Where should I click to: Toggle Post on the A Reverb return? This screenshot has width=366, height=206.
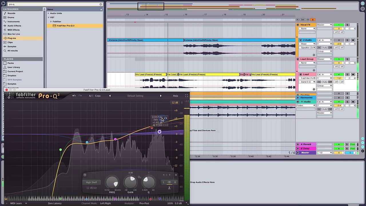point(353,144)
